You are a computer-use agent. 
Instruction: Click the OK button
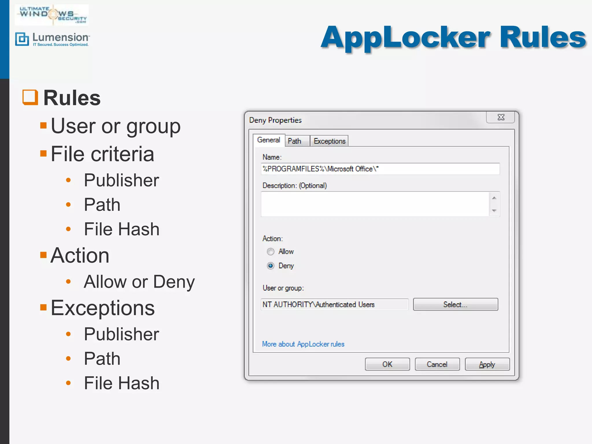tap(387, 364)
